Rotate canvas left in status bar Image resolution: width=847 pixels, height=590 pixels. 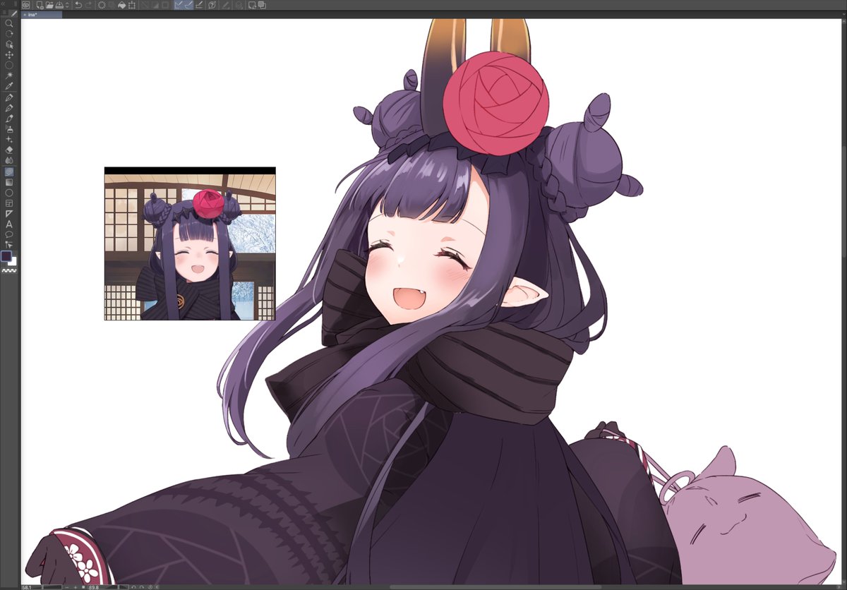coord(133,587)
